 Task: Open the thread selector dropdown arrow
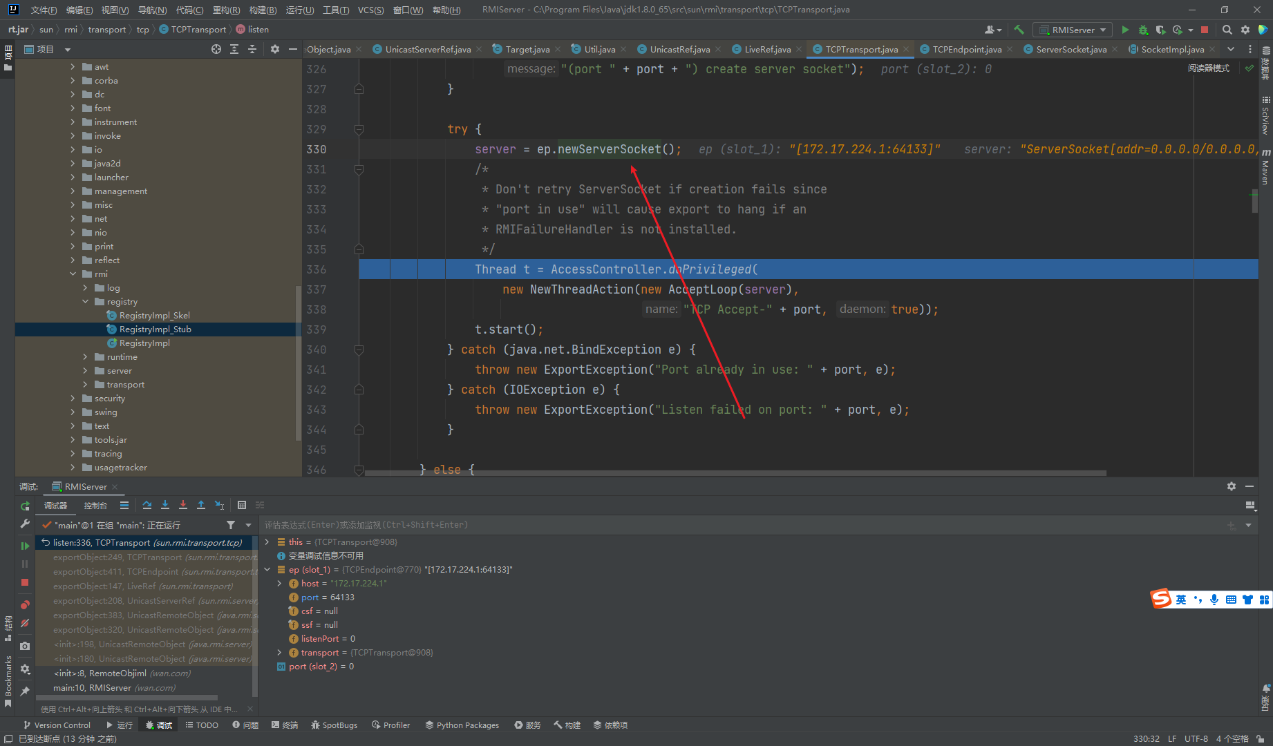tap(249, 525)
